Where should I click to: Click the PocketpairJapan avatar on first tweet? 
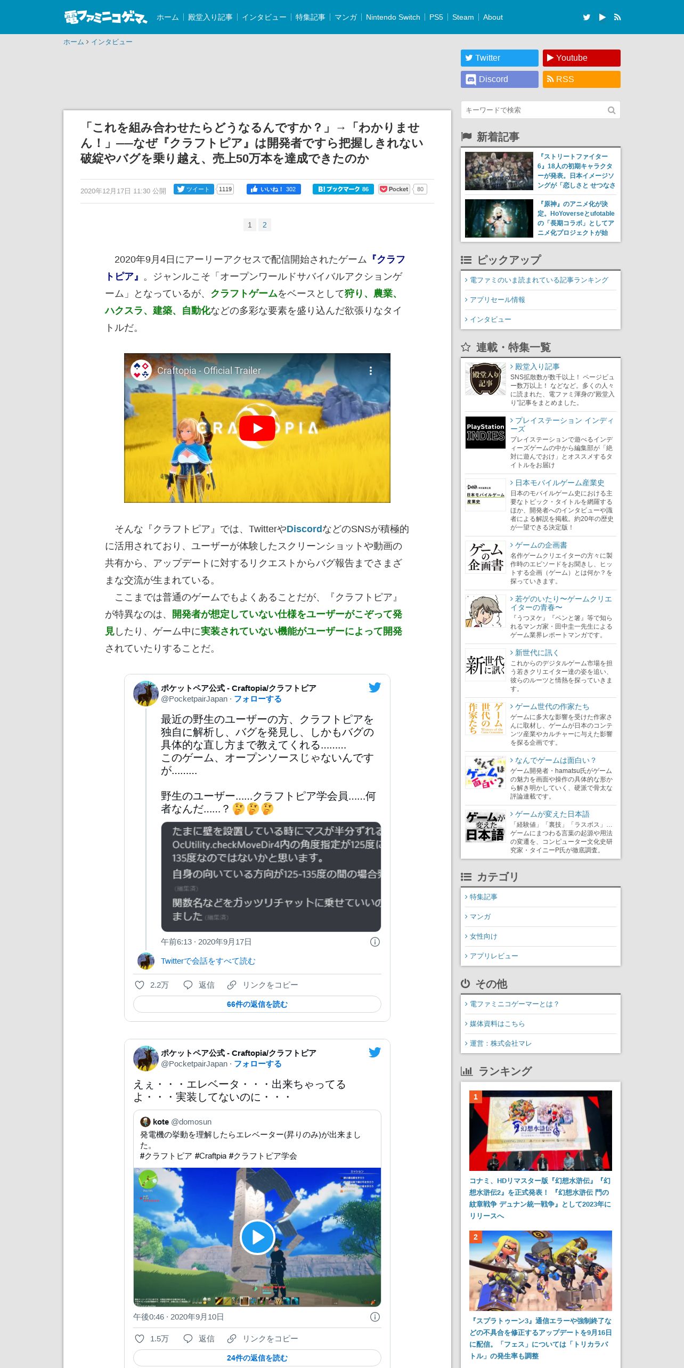(146, 693)
